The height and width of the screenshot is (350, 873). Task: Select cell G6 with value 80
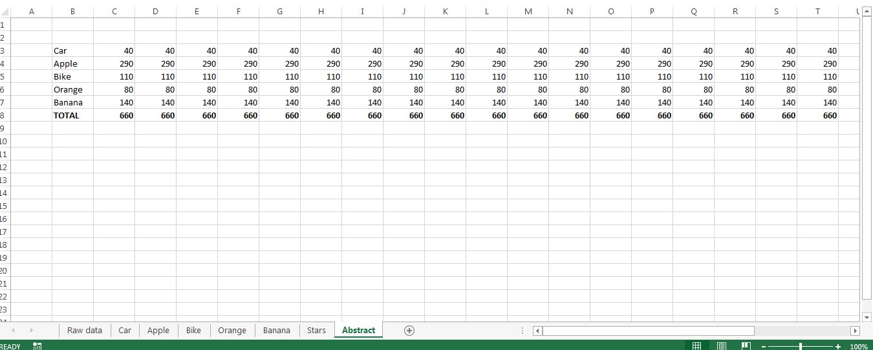pos(279,89)
